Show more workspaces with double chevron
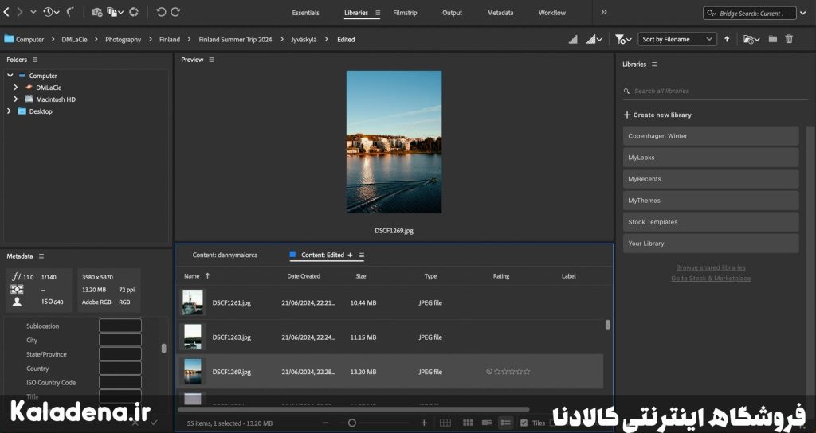 (604, 12)
